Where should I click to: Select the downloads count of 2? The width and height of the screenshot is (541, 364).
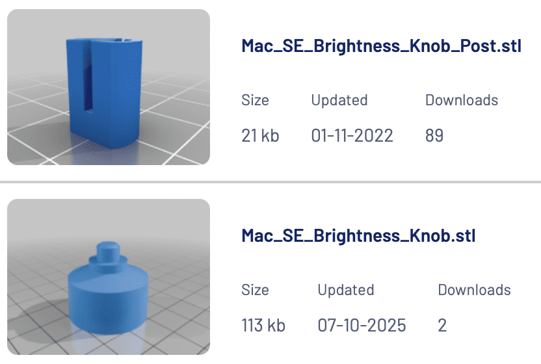pos(442,325)
